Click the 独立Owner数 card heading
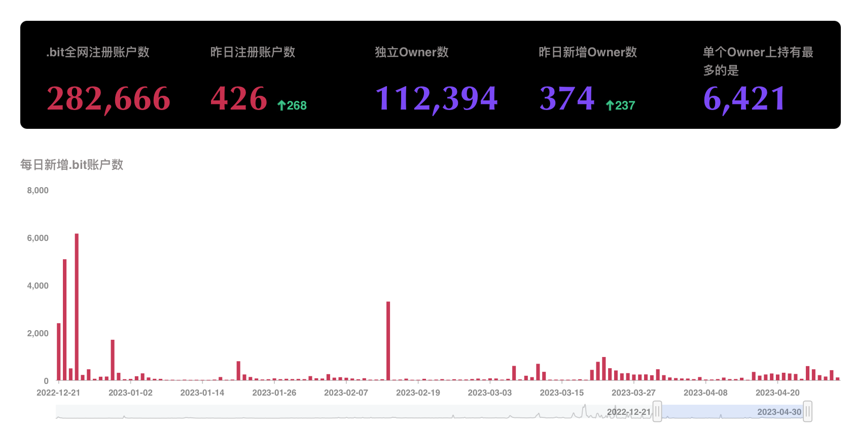This screenshot has width=854, height=426. click(x=411, y=52)
